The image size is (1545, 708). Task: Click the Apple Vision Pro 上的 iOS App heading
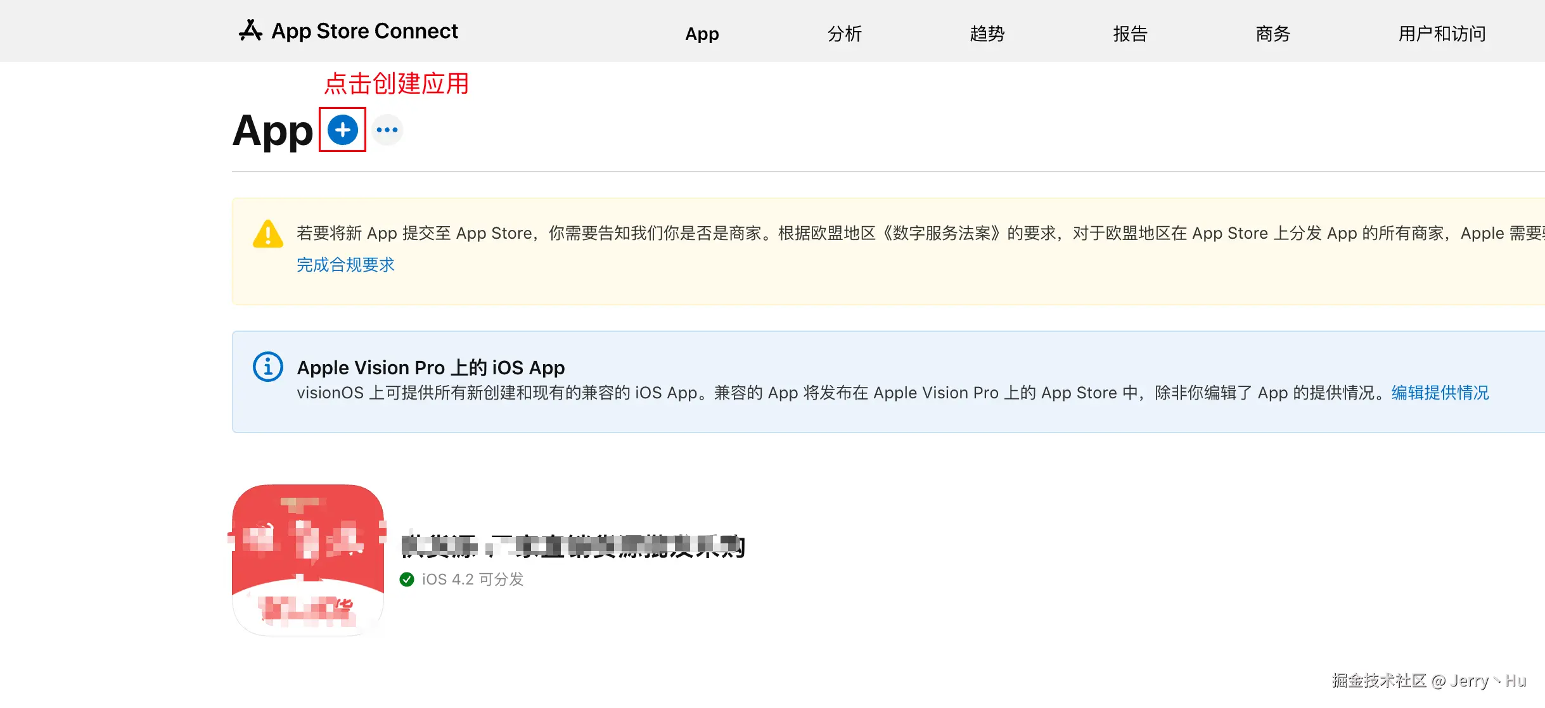pos(430,367)
